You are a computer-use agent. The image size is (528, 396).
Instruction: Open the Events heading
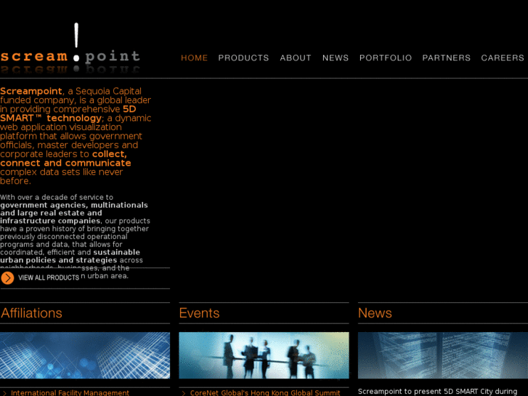tap(199, 313)
